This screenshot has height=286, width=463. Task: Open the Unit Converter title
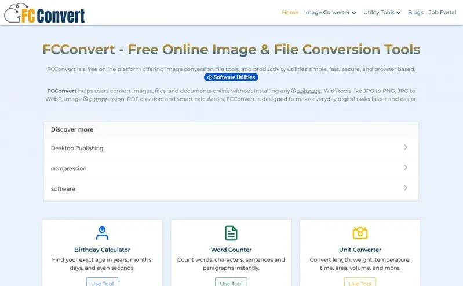pyautogui.click(x=360, y=250)
